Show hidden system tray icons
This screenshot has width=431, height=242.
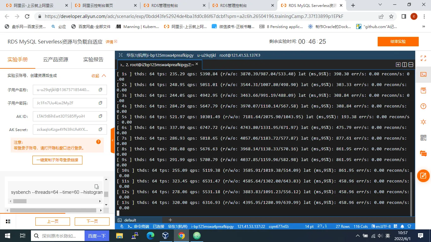(357, 236)
